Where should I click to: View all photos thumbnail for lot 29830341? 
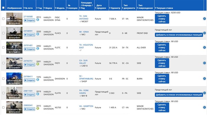pyautogui.click(x=14, y=107)
